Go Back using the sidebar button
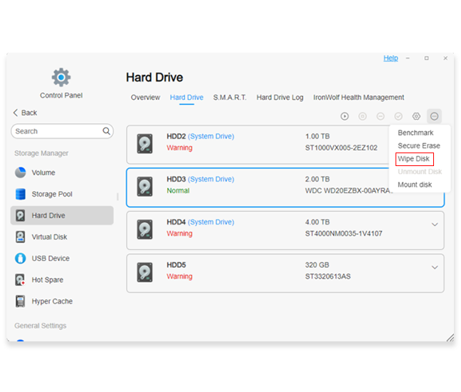The width and height of the screenshot is (461, 392). coord(25,113)
